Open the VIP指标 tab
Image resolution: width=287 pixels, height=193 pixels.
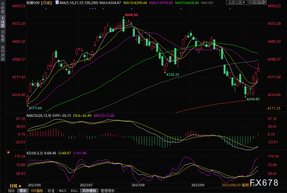37,191
